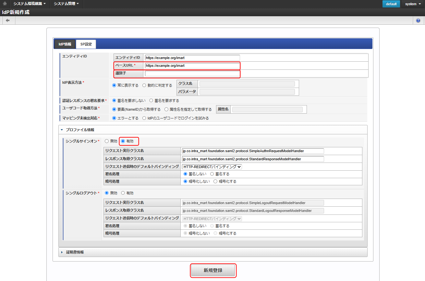Click the 新規登録 button
The image size is (425, 281).
coord(213,271)
